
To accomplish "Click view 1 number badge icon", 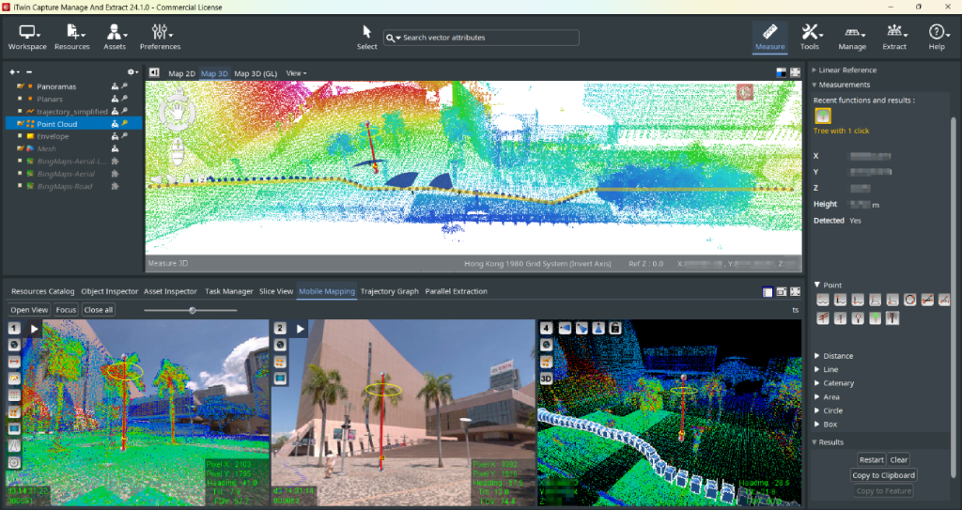I will click(14, 329).
